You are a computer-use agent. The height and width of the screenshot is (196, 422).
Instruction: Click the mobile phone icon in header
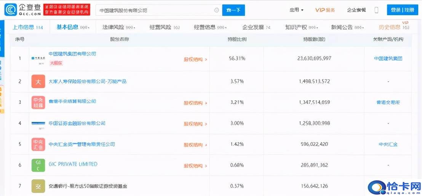(376, 10)
